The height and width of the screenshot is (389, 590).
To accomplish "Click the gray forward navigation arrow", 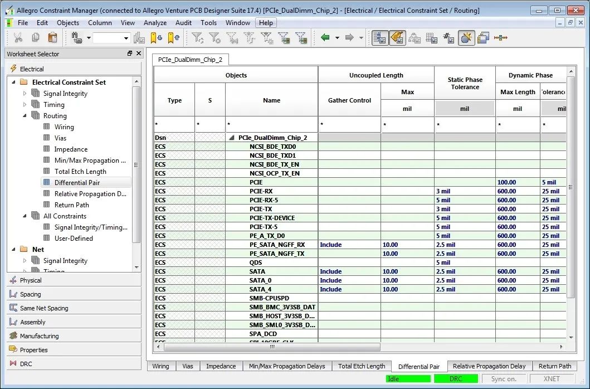I will 349,37.
